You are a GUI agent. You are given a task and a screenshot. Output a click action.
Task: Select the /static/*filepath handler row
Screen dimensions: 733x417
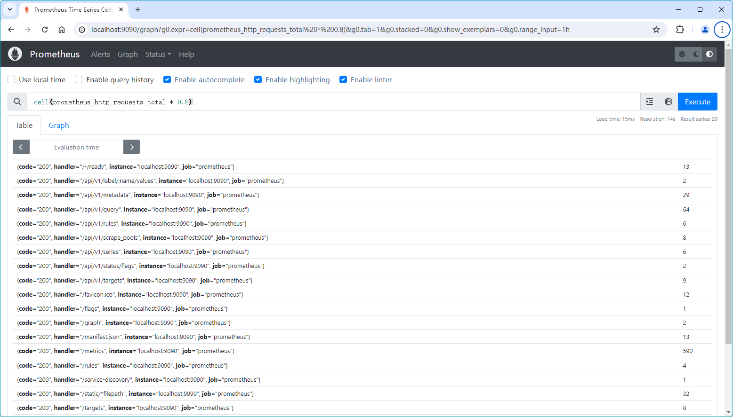(362, 393)
